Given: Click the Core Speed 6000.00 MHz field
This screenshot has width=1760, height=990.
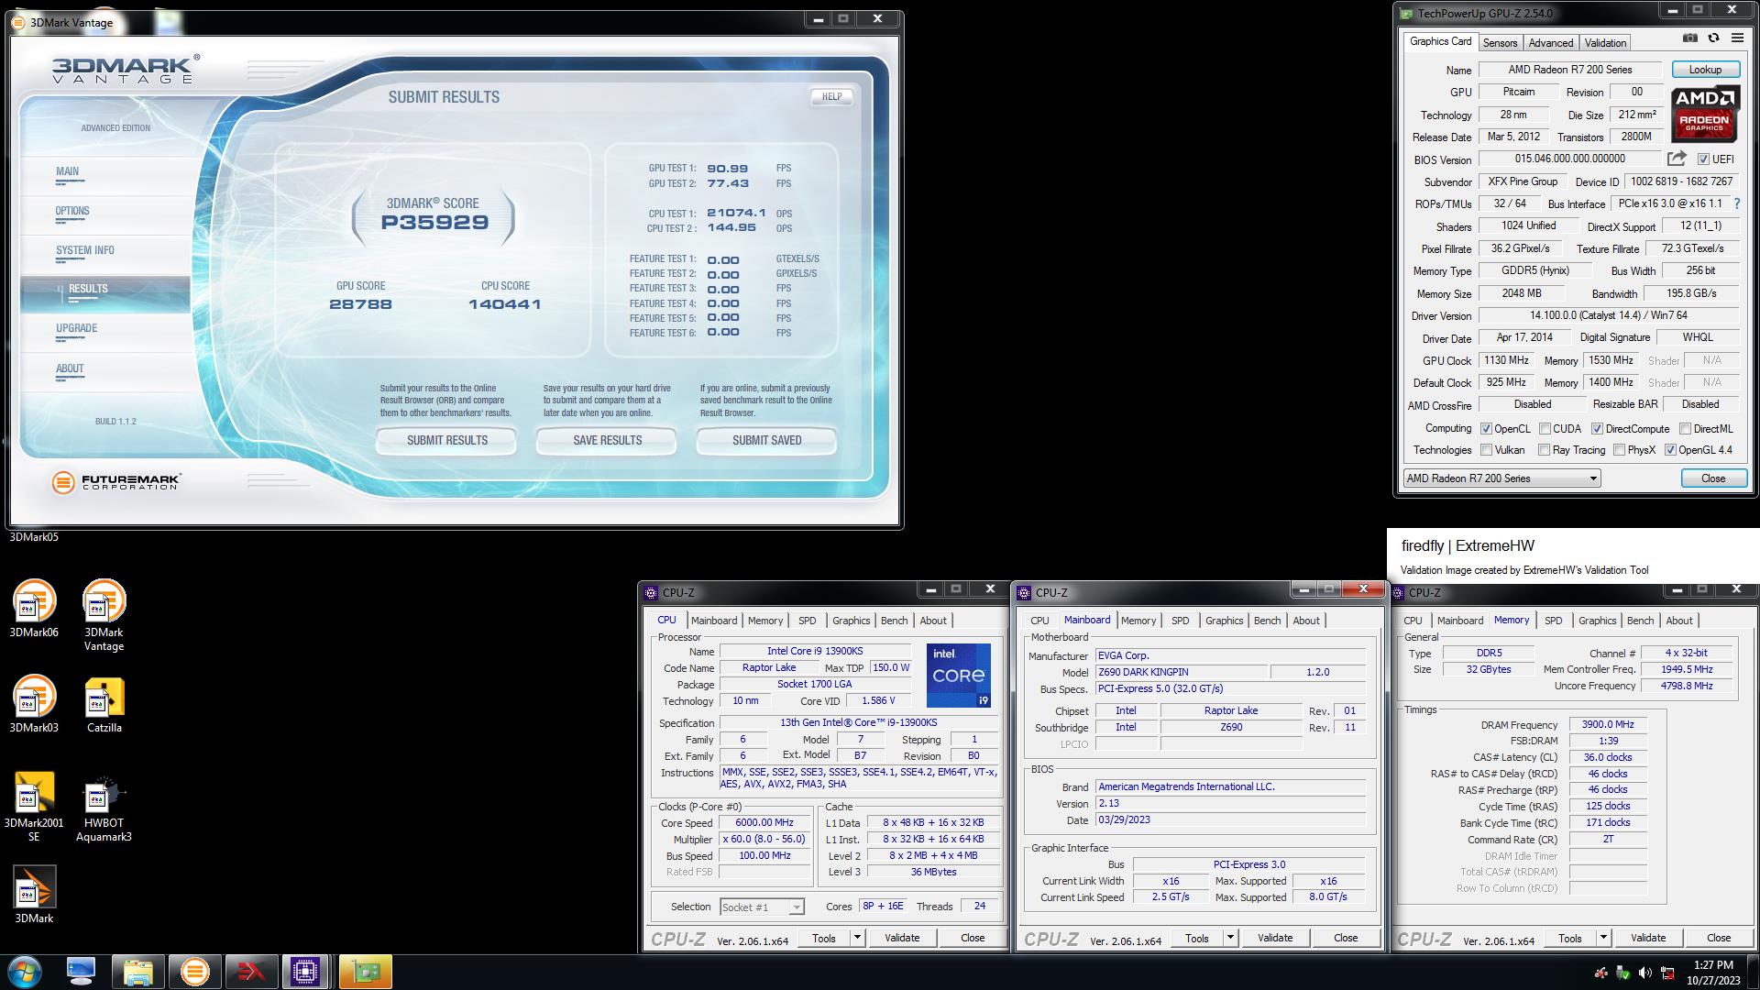Looking at the screenshot, I should tap(764, 823).
